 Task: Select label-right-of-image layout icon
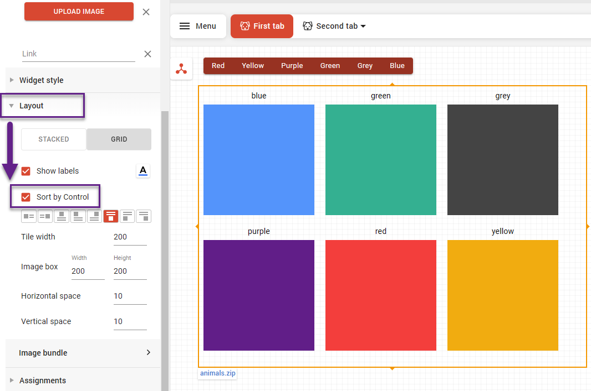(x=29, y=216)
